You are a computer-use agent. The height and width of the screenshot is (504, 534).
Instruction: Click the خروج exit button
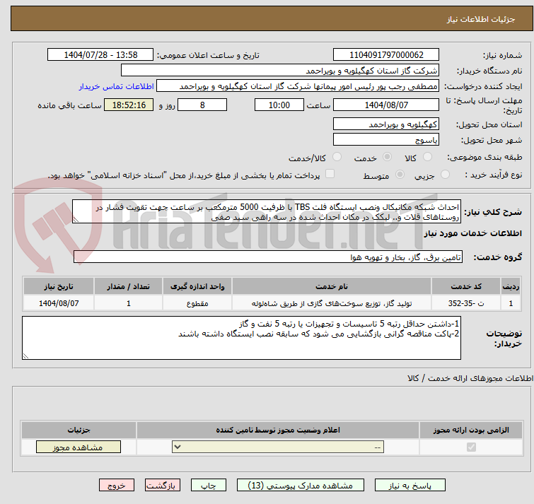(x=117, y=486)
